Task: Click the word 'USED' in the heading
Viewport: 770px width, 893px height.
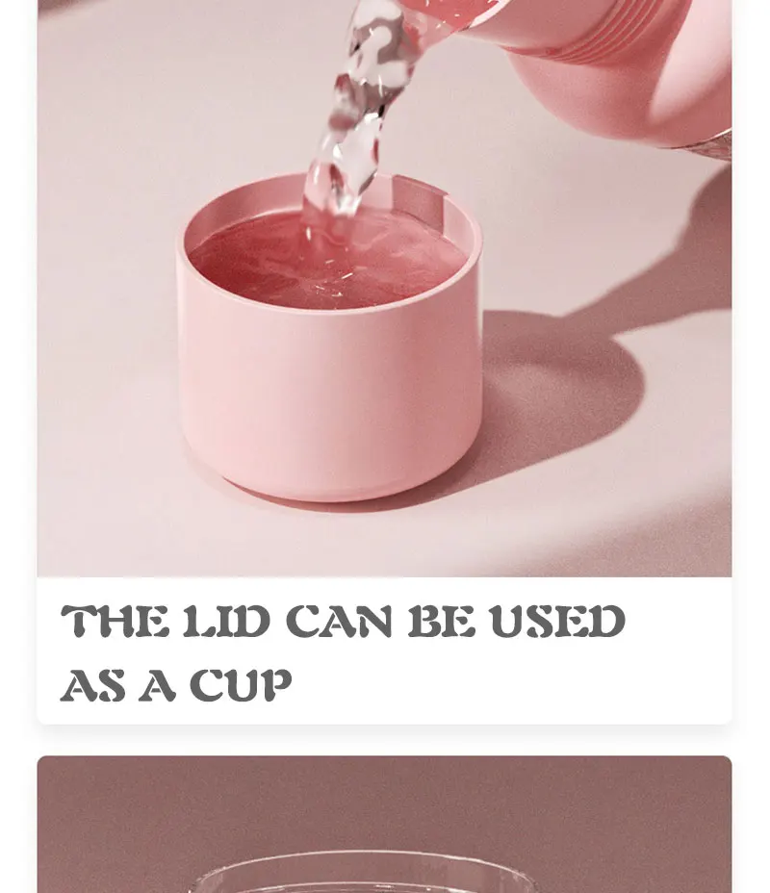Action: (557, 621)
